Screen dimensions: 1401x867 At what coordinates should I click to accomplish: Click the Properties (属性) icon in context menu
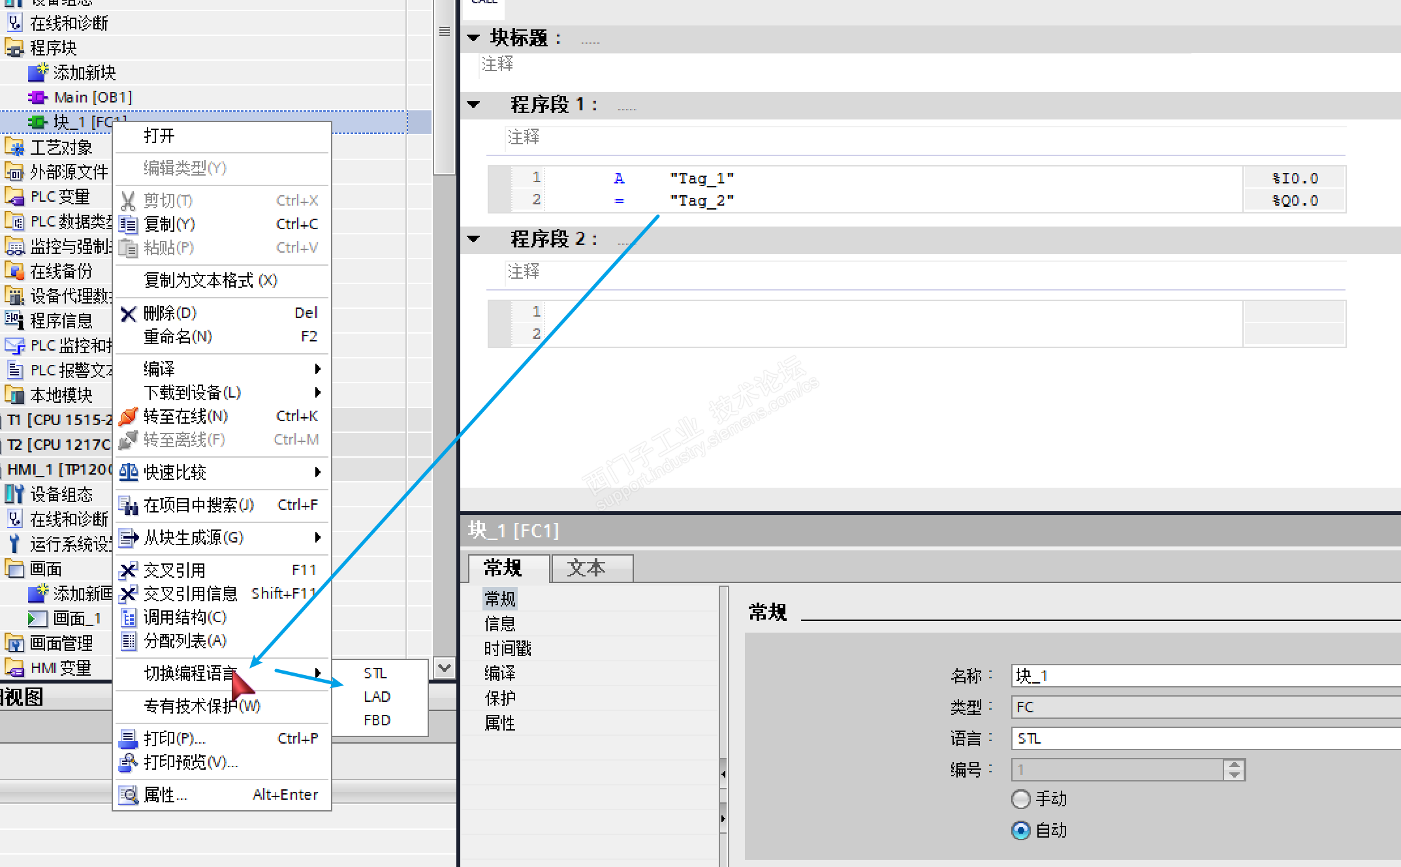129,795
